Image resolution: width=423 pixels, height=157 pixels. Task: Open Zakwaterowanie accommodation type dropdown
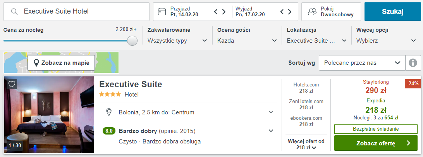[x=177, y=40]
